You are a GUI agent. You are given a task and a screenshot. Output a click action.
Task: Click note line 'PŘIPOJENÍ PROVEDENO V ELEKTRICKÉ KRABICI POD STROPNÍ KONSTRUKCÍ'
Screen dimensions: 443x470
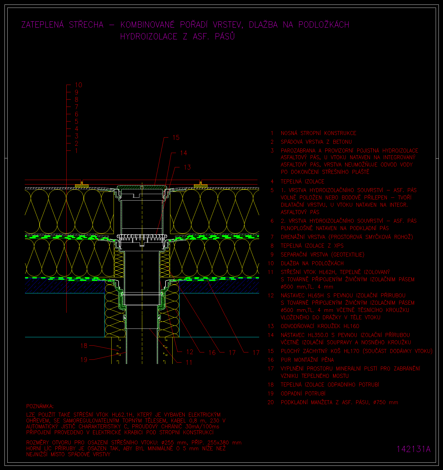pyautogui.click(x=120, y=432)
